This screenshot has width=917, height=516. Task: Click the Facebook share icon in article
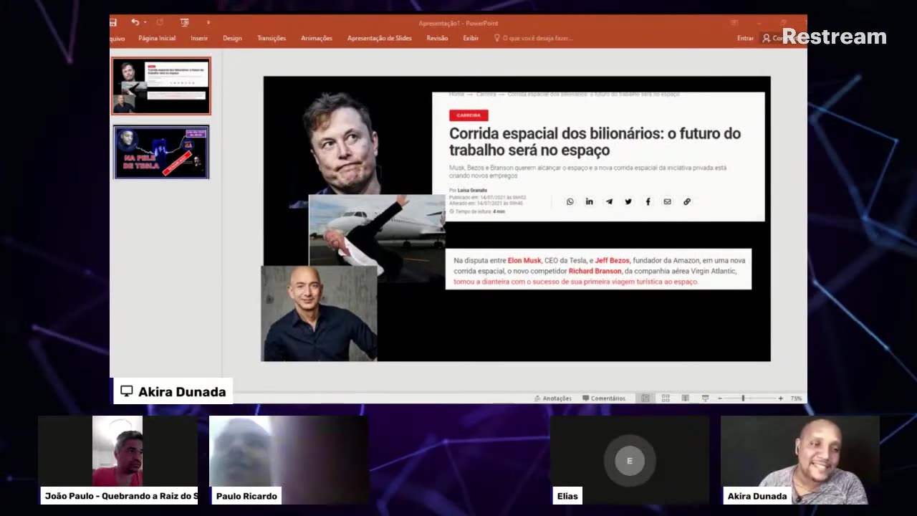[648, 201]
